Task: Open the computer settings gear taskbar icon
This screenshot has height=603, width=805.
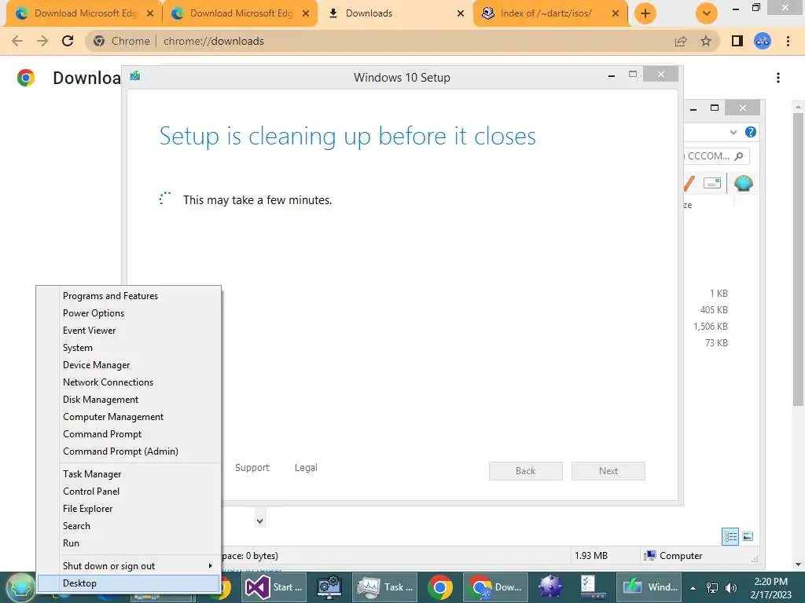Action: point(329,587)
